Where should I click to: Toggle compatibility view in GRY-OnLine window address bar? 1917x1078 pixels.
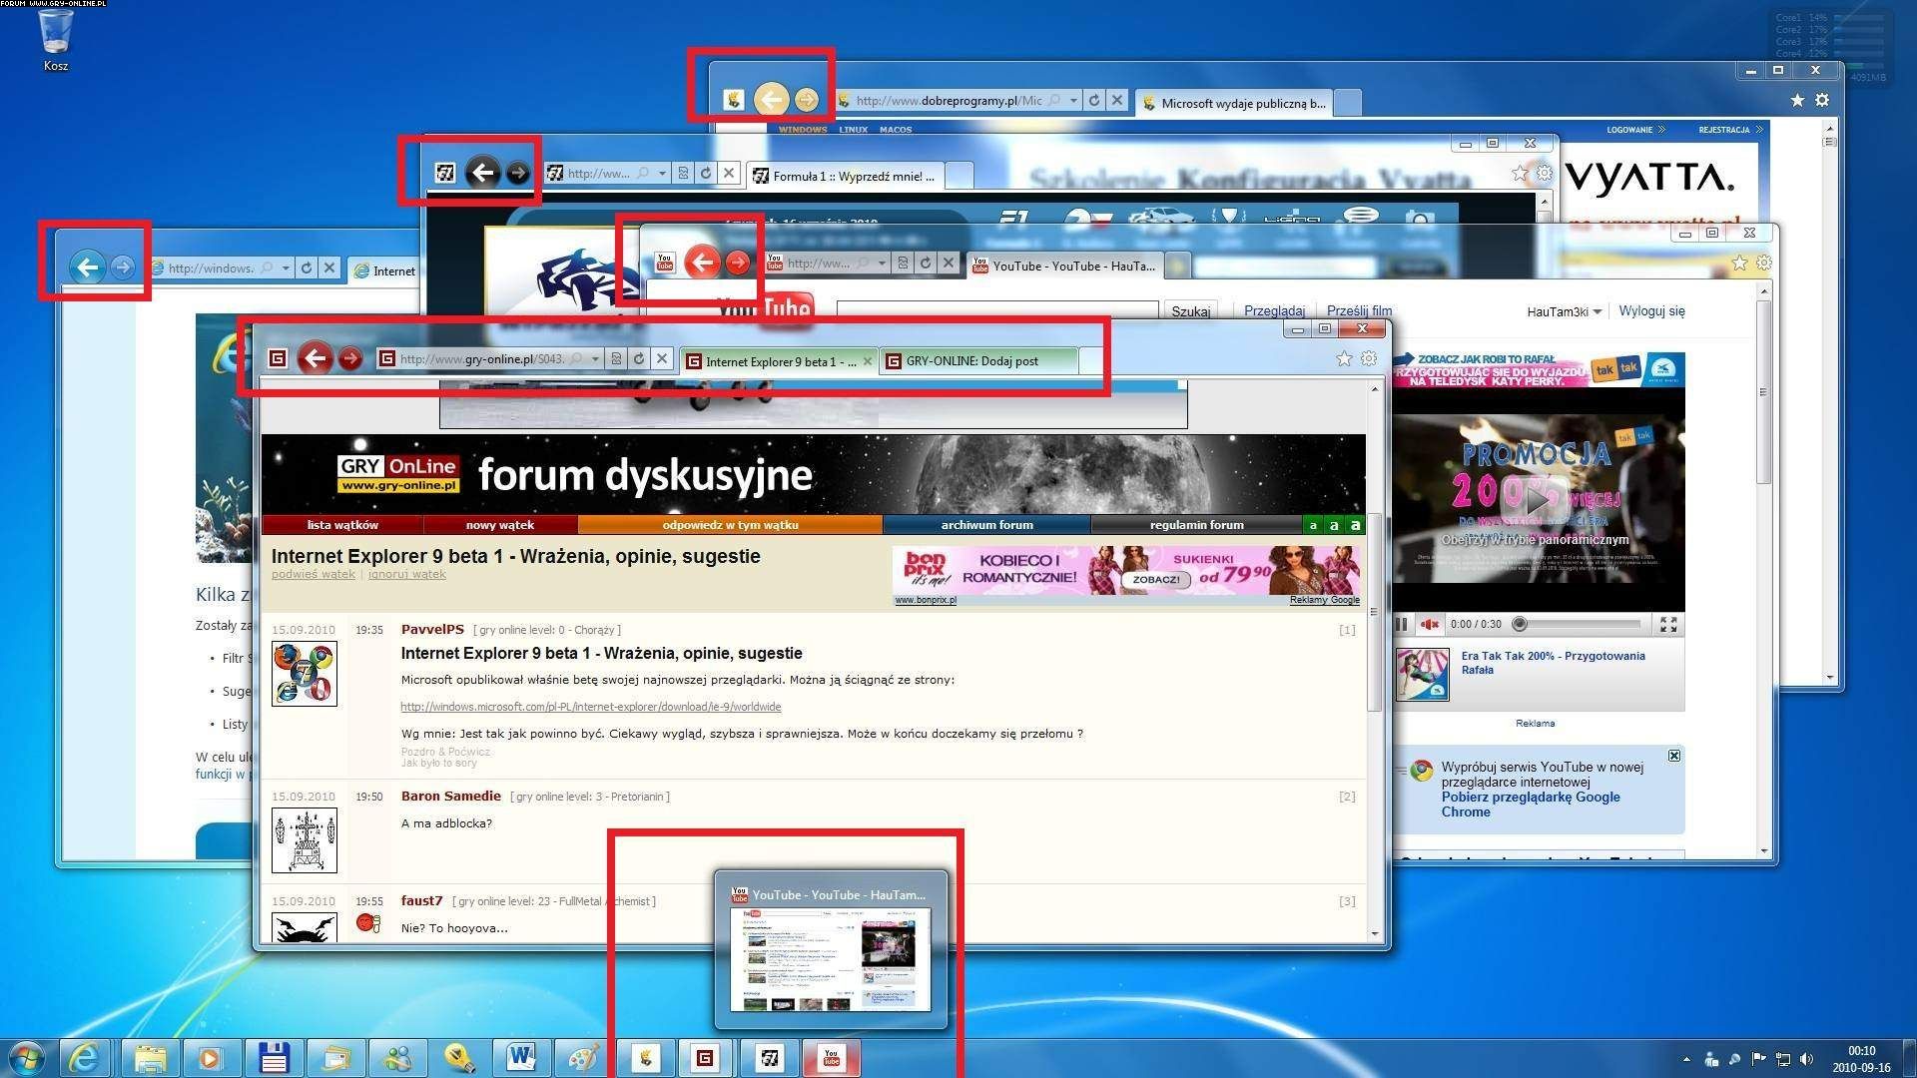tap(616, 359)
